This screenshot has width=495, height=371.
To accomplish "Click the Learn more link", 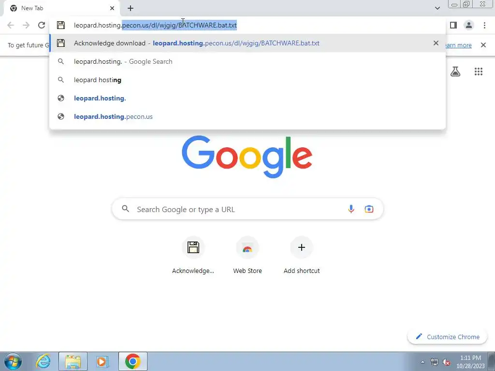I will 459,45.
